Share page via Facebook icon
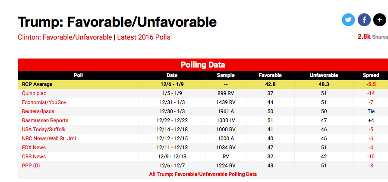 point(364,20)
